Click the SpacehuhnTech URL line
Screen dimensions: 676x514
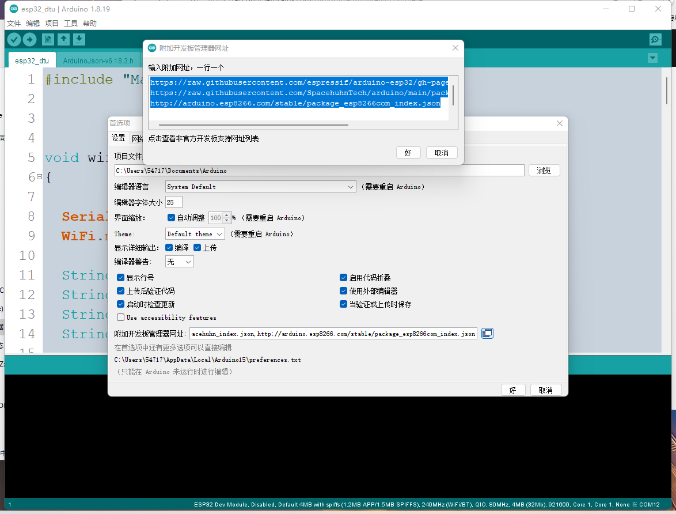tap(299, 93)
